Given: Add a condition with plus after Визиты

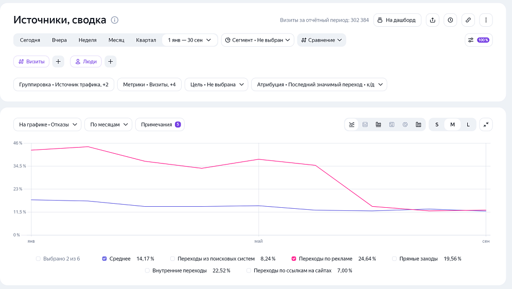Looking at the screenshot, I should [x=58, y=61].
